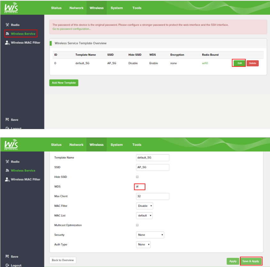Viewport: 270px width, 267px height.
Task: Click into the SSID field containing AP_5G
Action: [x=152, y=167]
